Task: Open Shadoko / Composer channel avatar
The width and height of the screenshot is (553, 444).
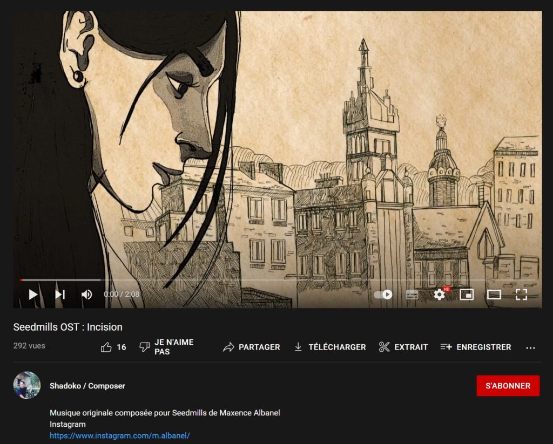Action: (27, 385)
